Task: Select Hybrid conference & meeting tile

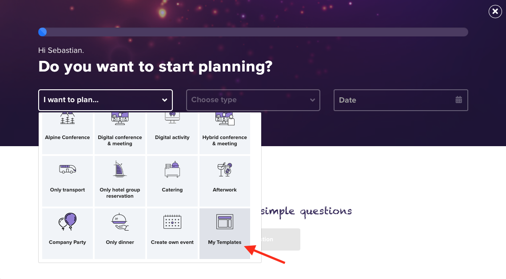Action: pyautogui.click(x=225, y=133)
